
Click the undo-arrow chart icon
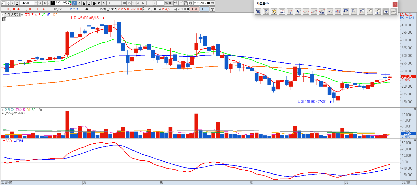point(346,12)
